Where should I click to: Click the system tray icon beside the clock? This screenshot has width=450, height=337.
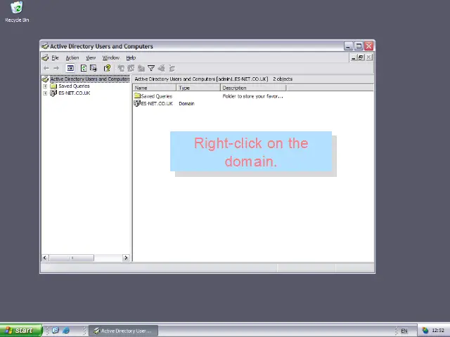point(425,331)
